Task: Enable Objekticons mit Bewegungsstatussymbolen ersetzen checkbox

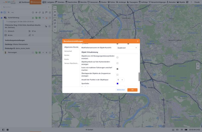Action: (x=117, y=57)
